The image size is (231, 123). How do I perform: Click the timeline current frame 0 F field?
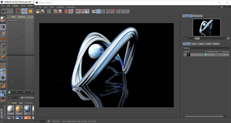coord(14,98)
